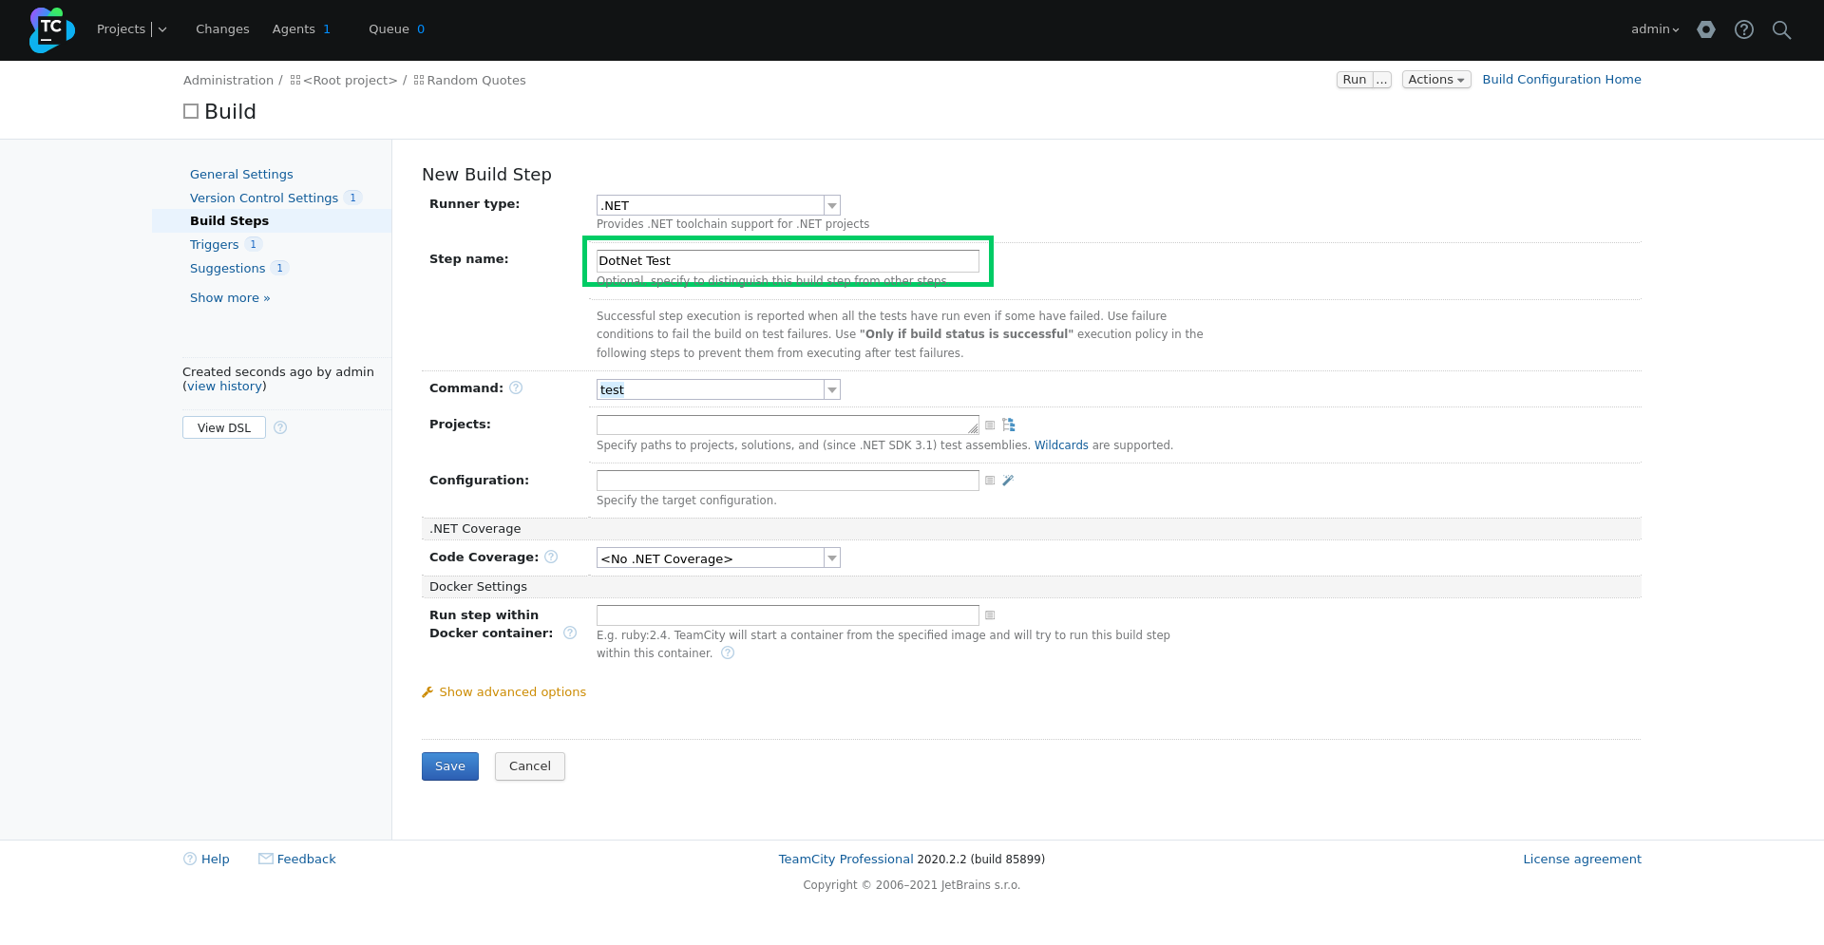Click help icon next to Code Coverage
This screenshot has width=1824, height=945.
click(551, 557)
